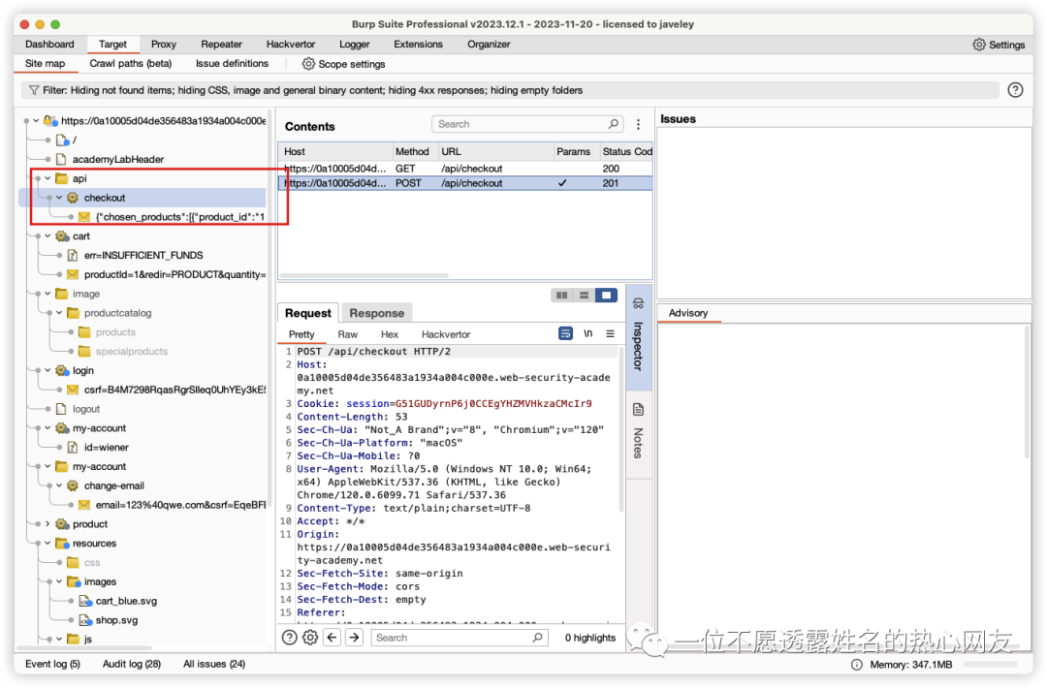Switch to Hex message view
Viewport: 1047px width, 688px height.
[x=390, y=334]
